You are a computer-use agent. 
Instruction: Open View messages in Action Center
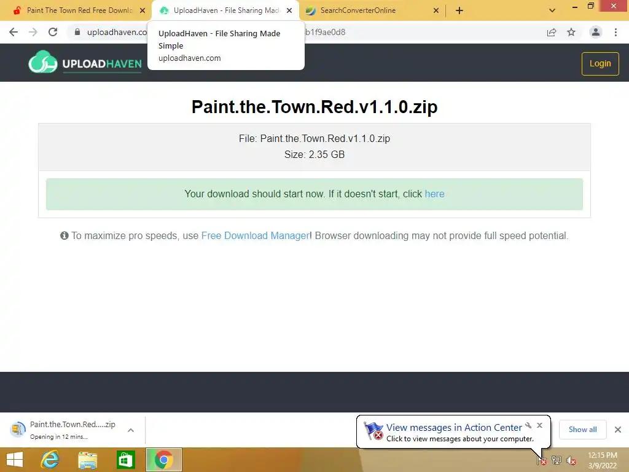454,428
